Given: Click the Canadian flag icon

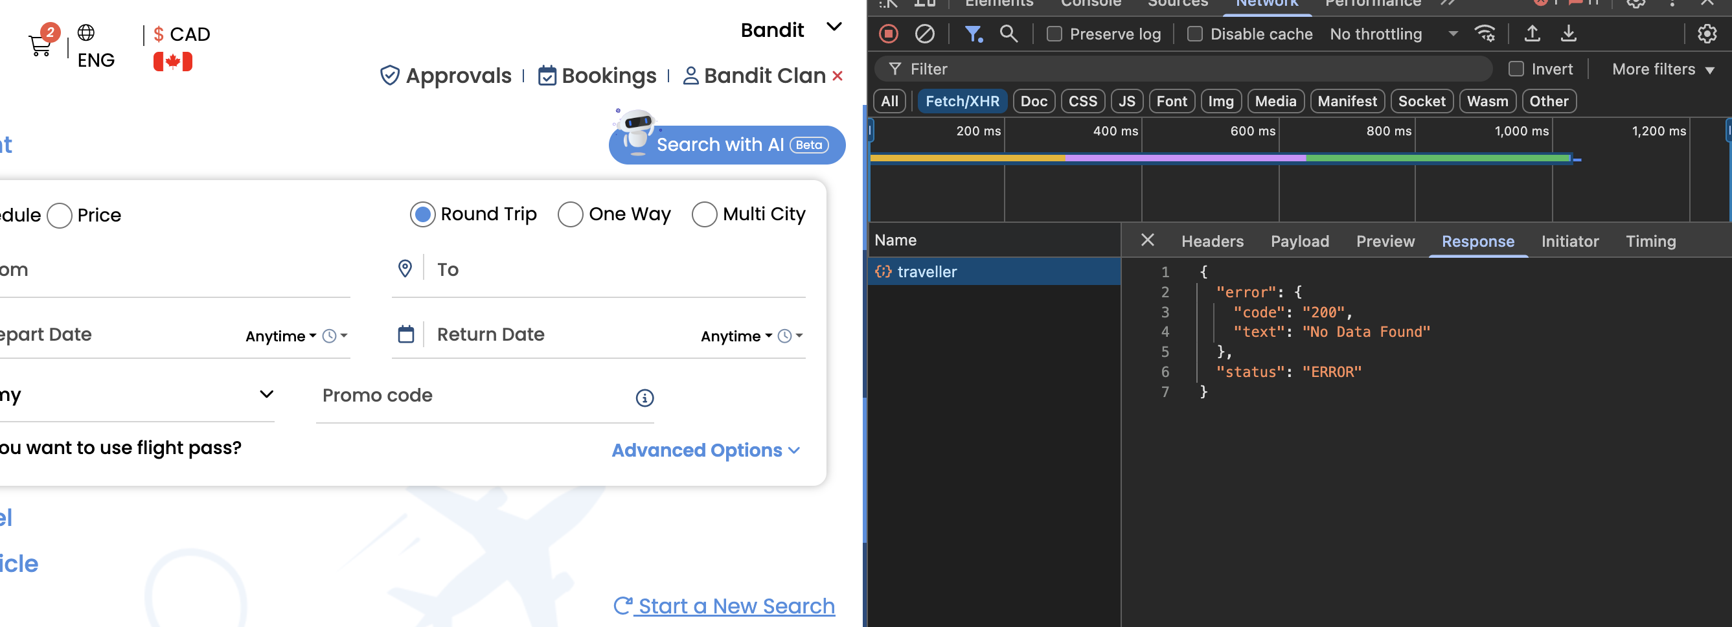Looking at the screenshot, I should [x=173, y=62].
